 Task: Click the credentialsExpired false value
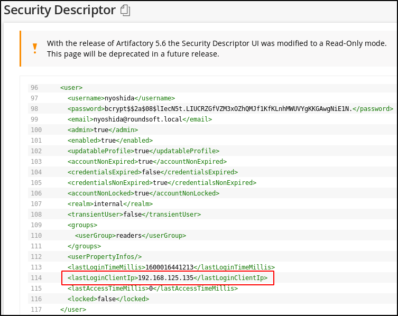click(151, 172)
